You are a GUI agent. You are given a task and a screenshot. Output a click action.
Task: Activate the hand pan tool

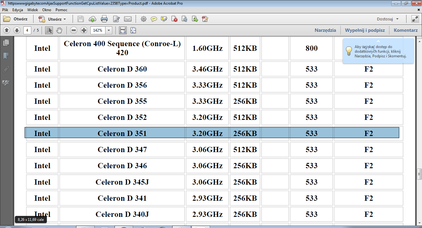click(59, 30)
